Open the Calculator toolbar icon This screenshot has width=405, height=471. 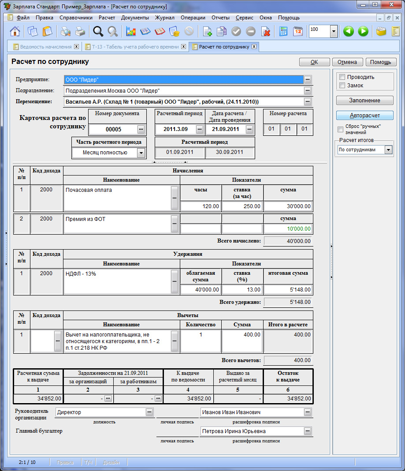coord(283,31)
